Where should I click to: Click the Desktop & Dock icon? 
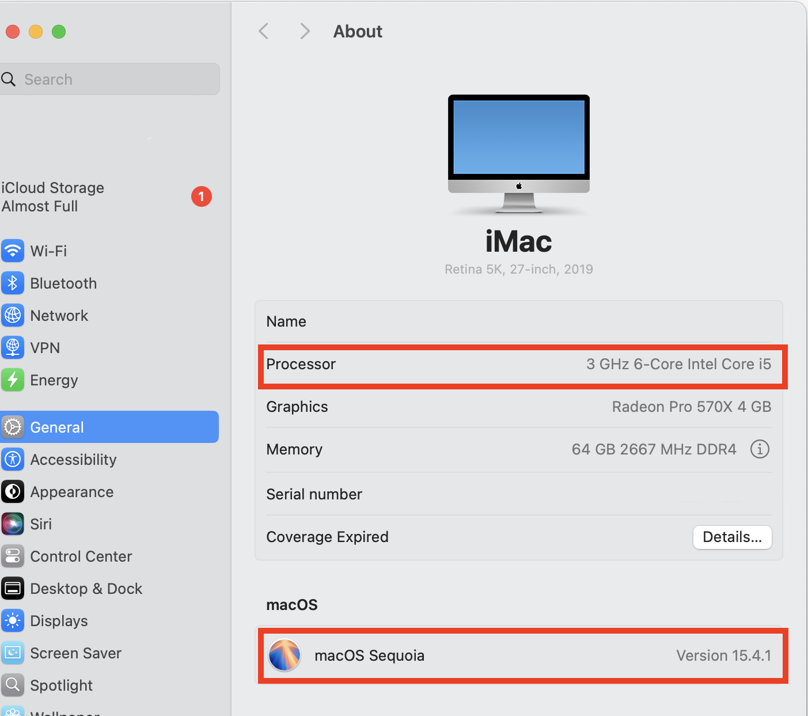13,588
